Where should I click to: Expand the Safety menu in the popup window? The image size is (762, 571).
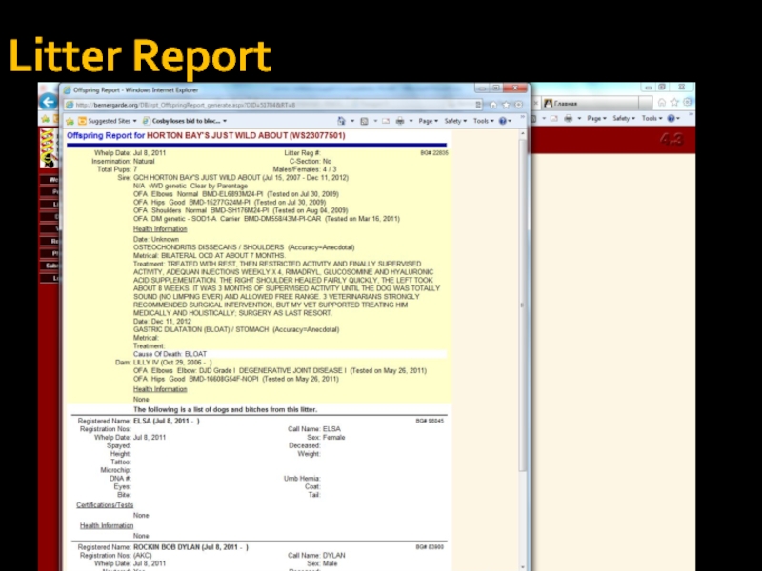455,121
